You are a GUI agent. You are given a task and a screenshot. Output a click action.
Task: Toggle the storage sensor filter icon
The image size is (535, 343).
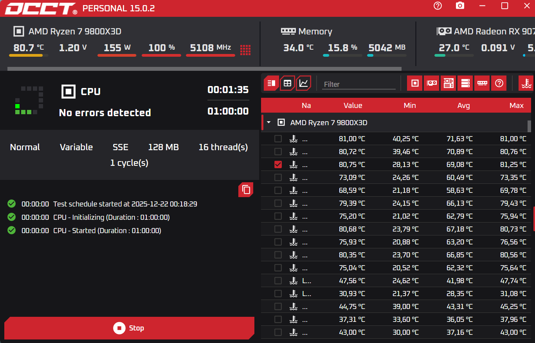(x=465, y=83)
